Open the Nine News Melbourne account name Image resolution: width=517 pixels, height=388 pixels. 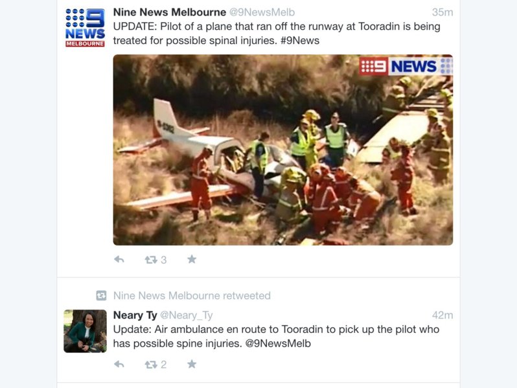pos(170,12)
